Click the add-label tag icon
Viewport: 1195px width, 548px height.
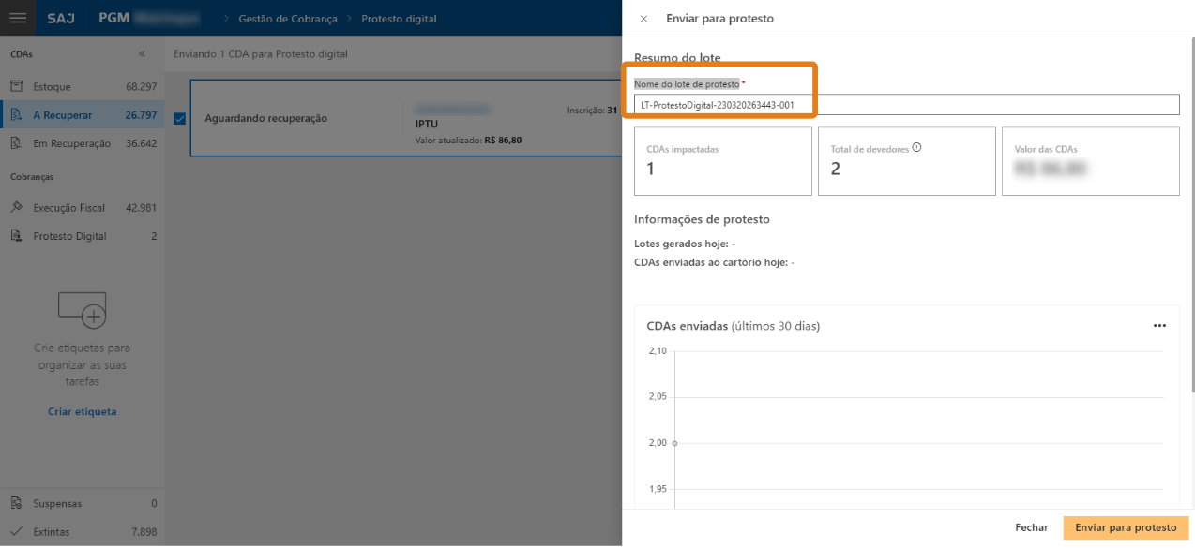tap(82, 308)
